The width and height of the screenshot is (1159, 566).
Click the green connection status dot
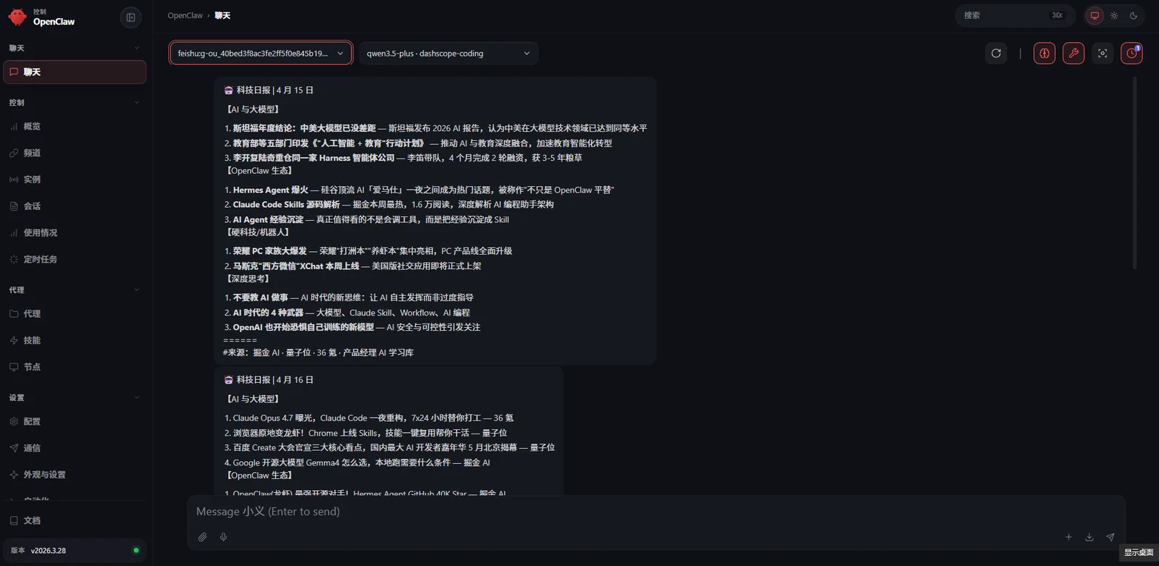136,551
